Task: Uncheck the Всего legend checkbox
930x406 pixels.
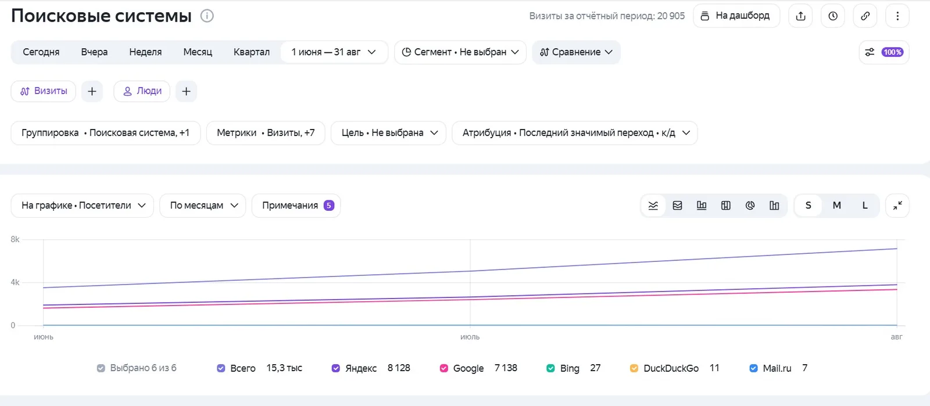Action: point(221,368)
